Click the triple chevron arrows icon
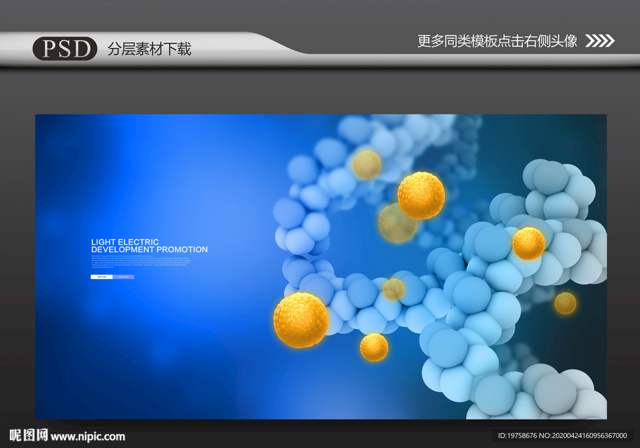 pos(599,41)
